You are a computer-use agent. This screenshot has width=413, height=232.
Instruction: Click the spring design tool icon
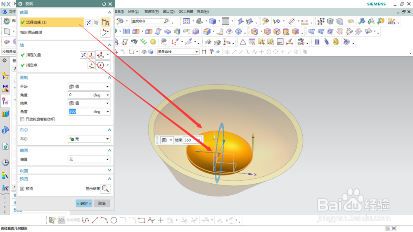(326, 42)
